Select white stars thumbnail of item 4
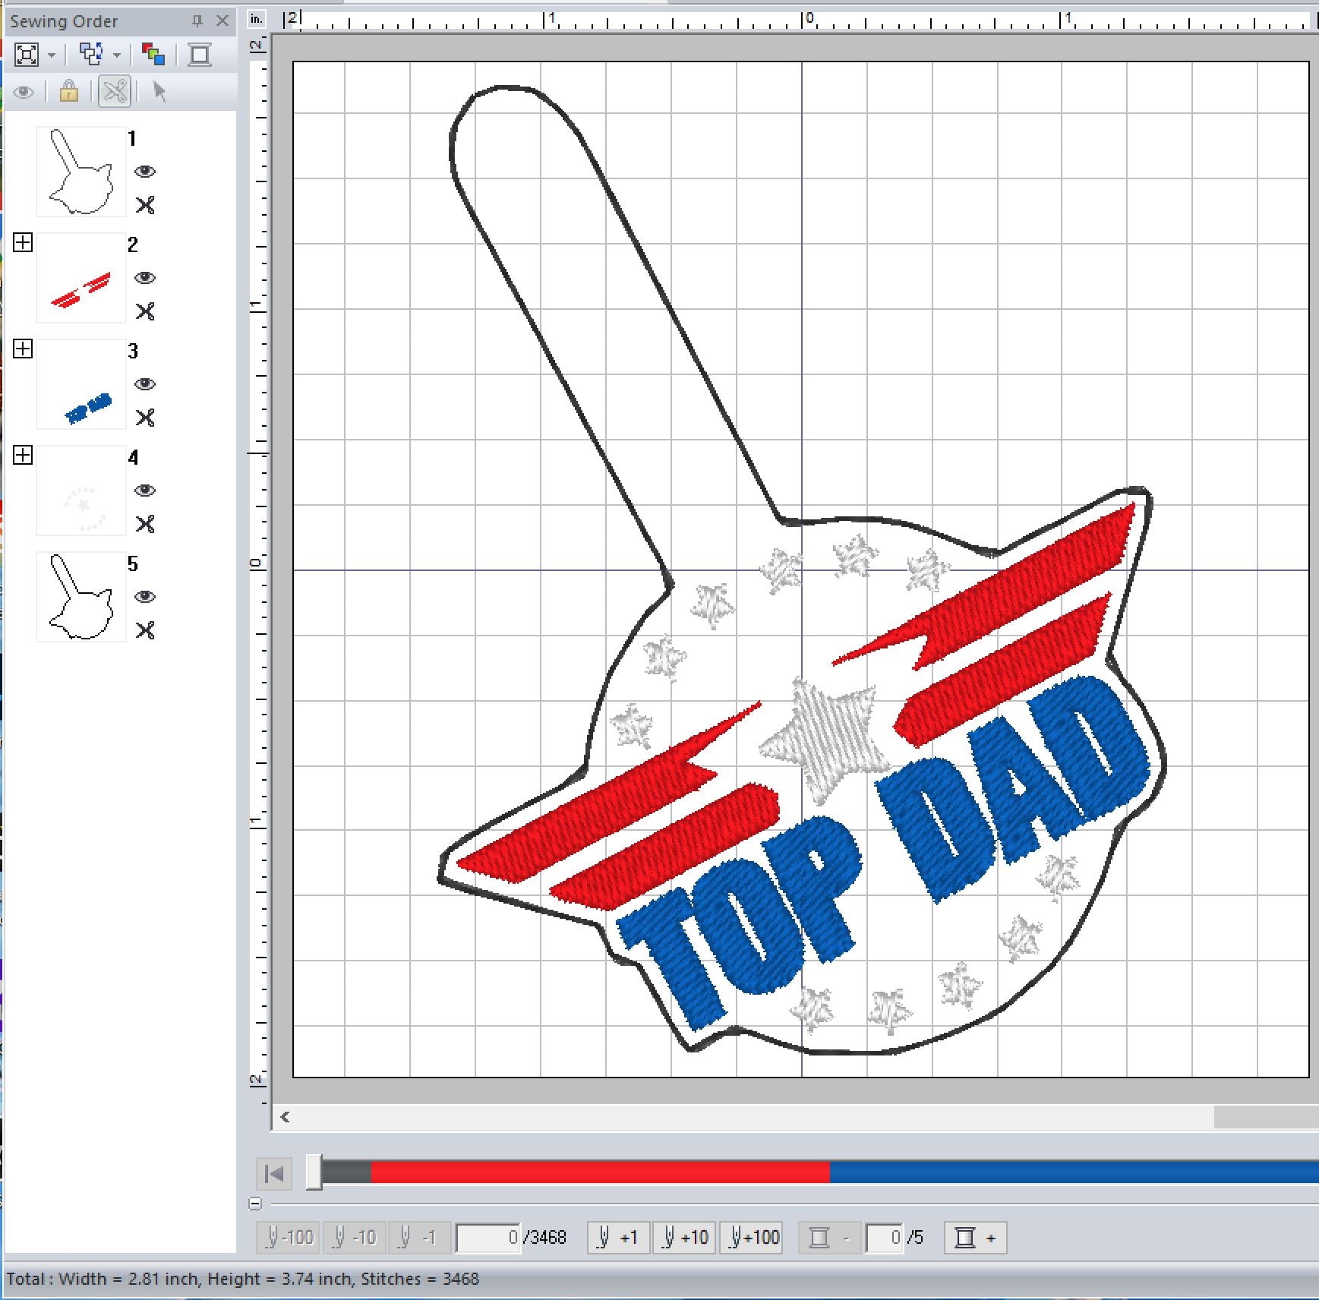The width and height of the screenshot is (1319, 1300). tap(81, 491)
